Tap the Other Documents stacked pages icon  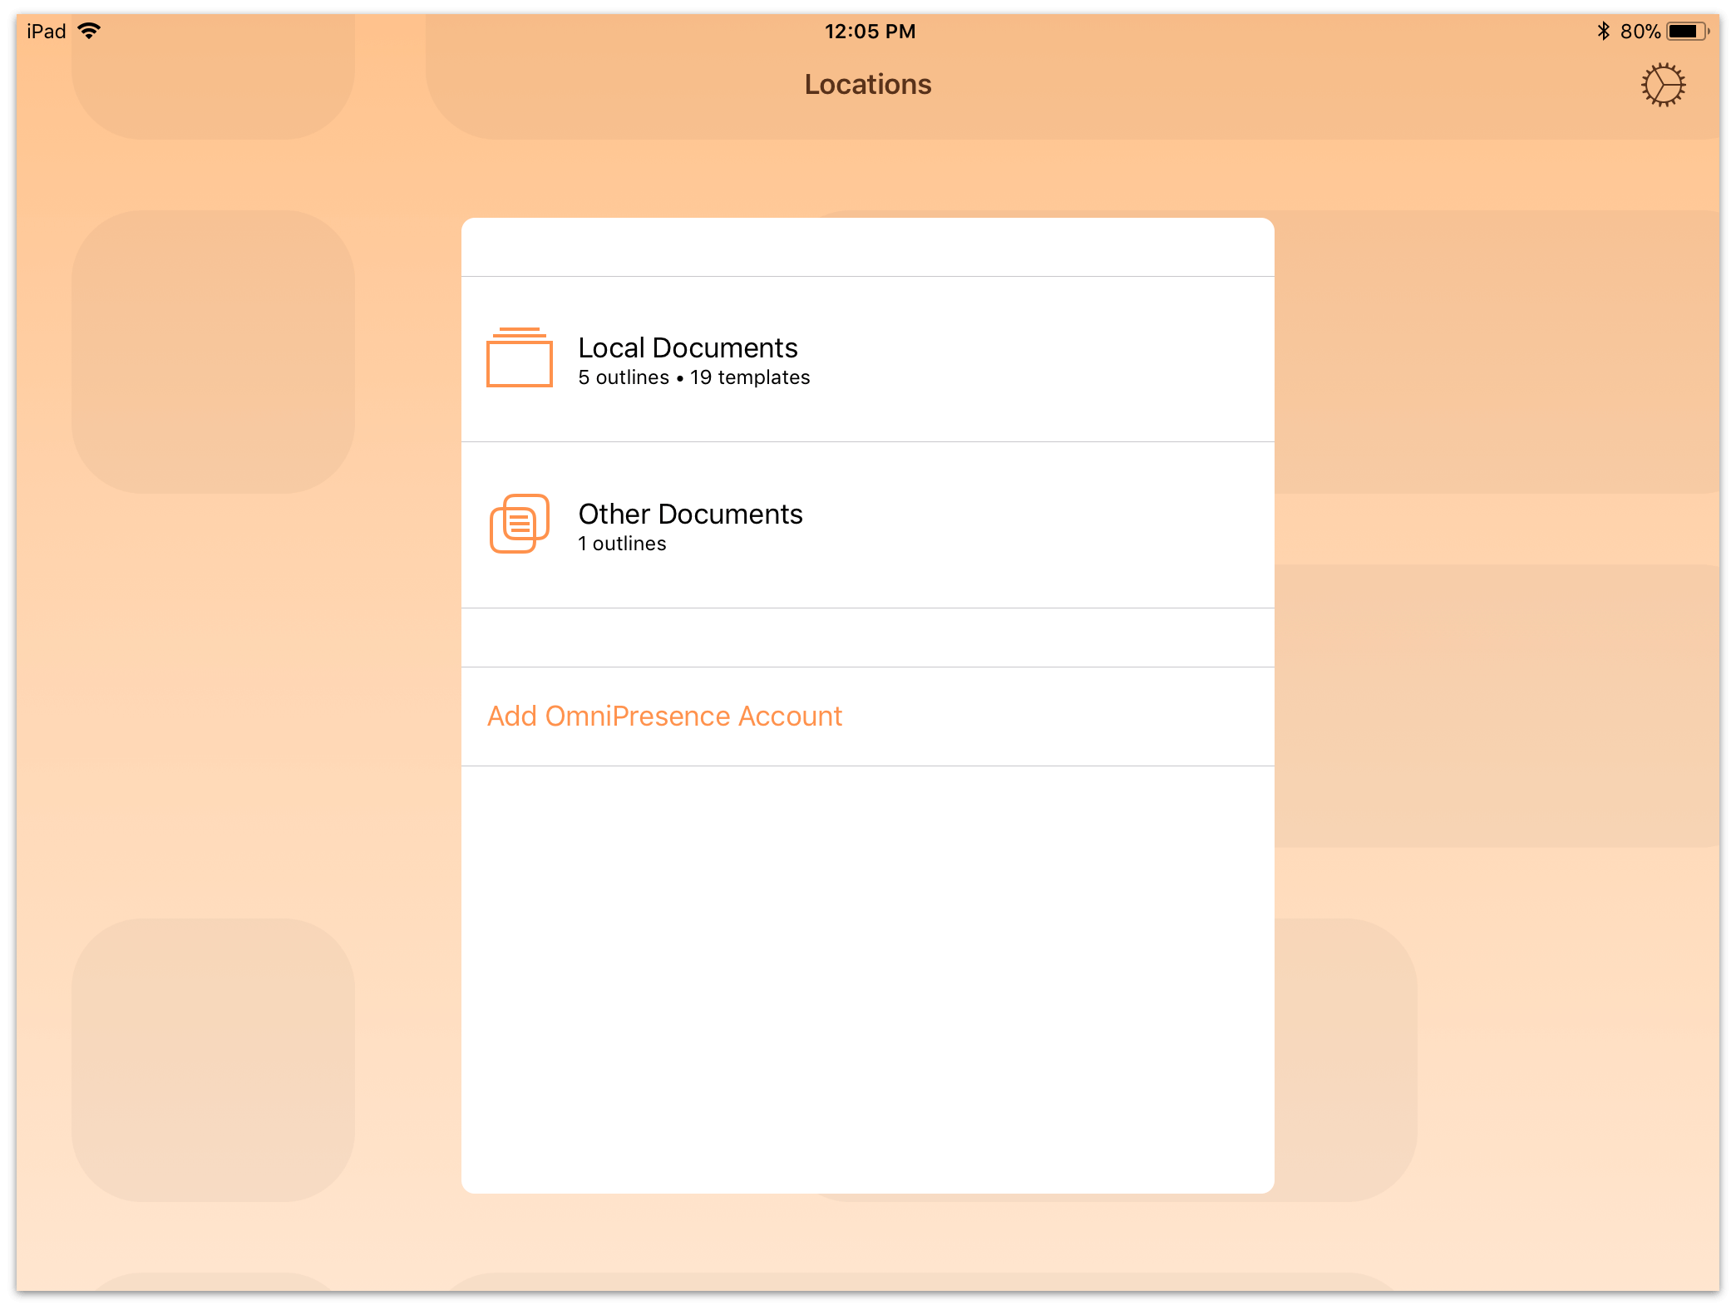click(x=520, y=524)
